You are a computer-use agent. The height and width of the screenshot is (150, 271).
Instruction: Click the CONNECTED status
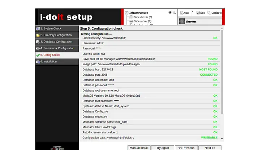(209, 75)
